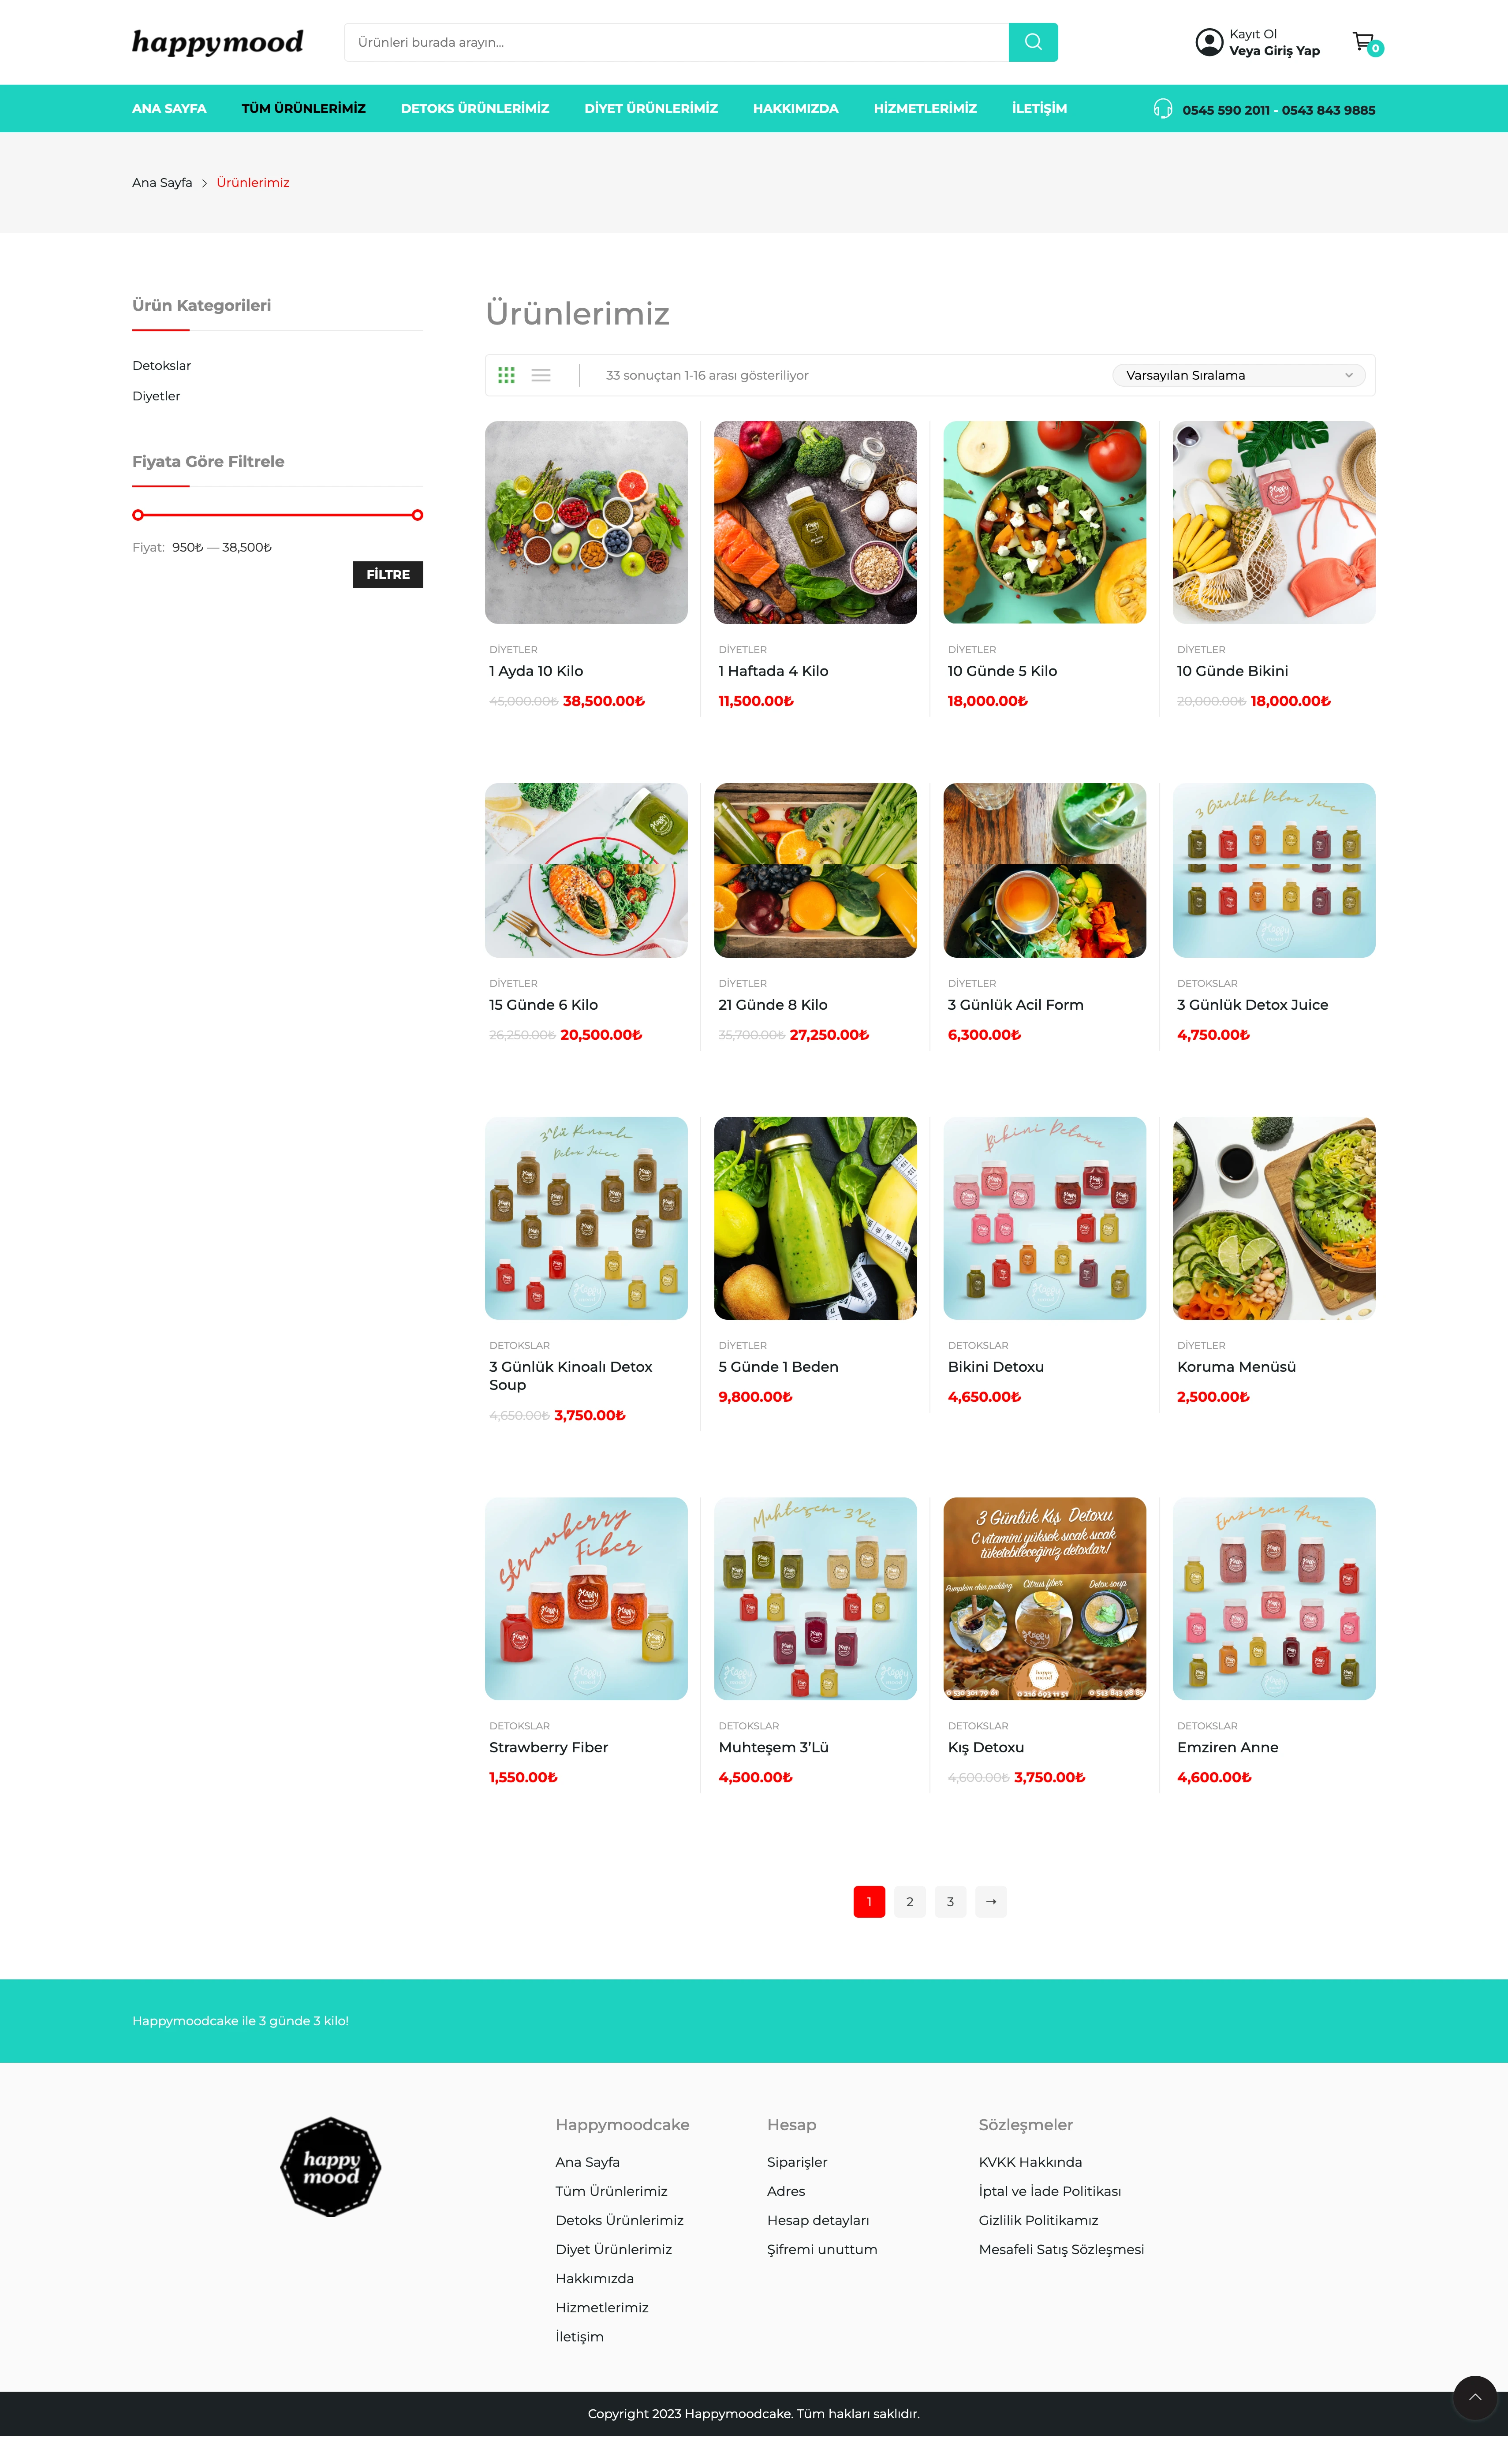Viewport: 1508px width, 2464px height.
Task: Open the Hakkımızda menu item
Action: (795, 108)
